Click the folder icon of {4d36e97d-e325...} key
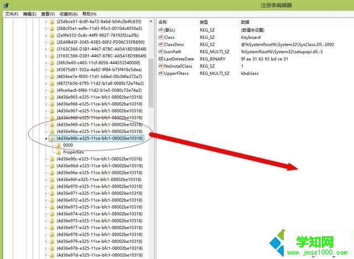 click(52, 255)
